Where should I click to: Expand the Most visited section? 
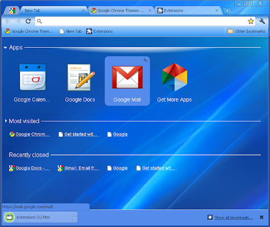6,121
